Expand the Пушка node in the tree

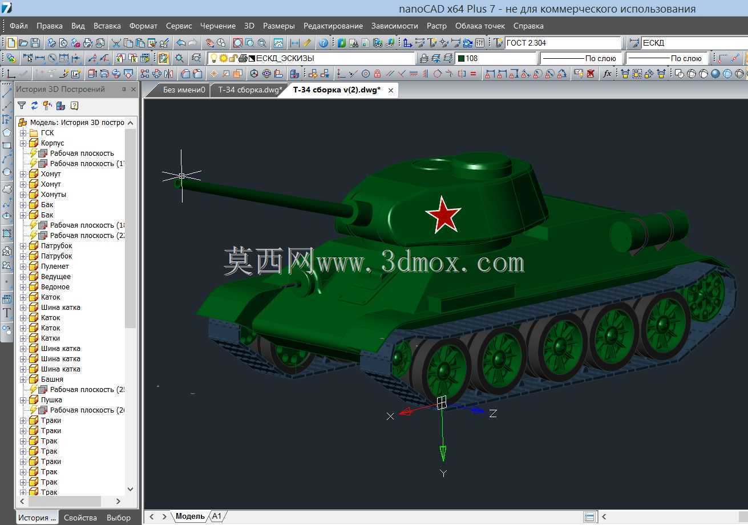pos(23,400)
